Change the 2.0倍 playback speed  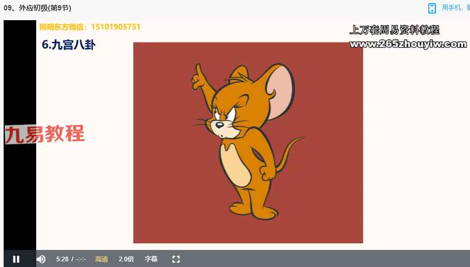tap(126, 259)
